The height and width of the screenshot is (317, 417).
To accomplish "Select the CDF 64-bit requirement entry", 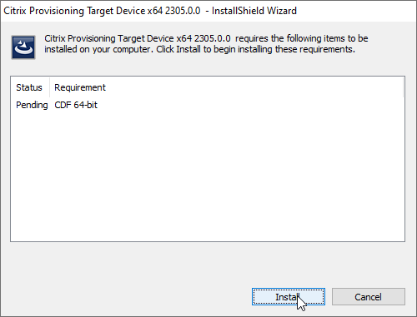I will pos(76,105).
